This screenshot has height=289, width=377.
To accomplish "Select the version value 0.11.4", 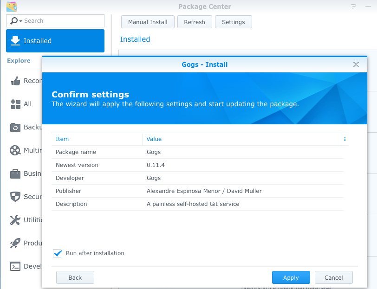I will click(x=156, y=165).
